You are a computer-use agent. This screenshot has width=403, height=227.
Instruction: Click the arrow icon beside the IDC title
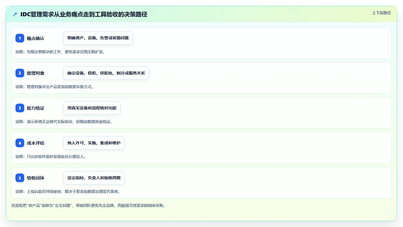pos(15,14)
